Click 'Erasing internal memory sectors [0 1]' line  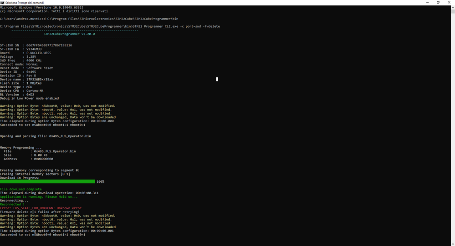[35, 174]
